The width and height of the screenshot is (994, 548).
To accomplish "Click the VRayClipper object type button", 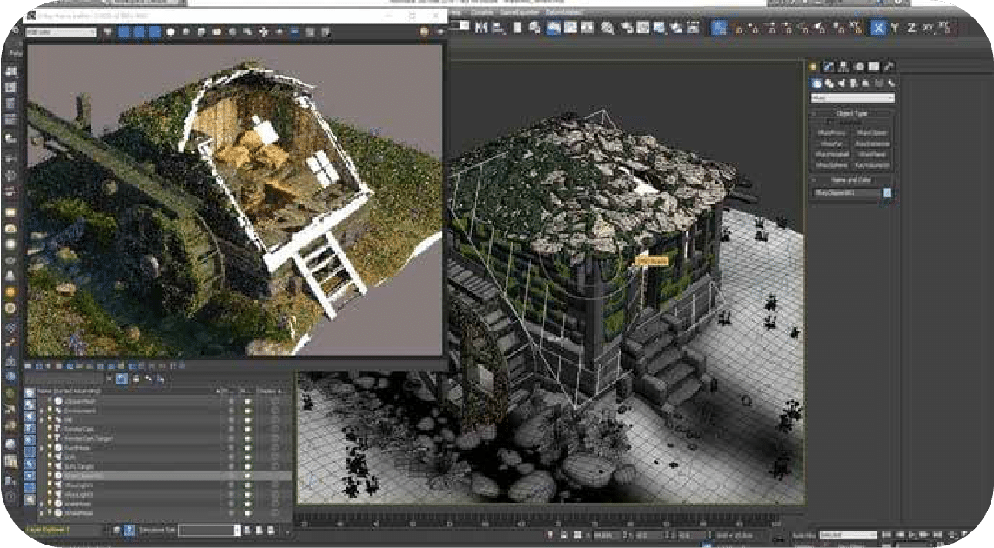I will 872,133.
